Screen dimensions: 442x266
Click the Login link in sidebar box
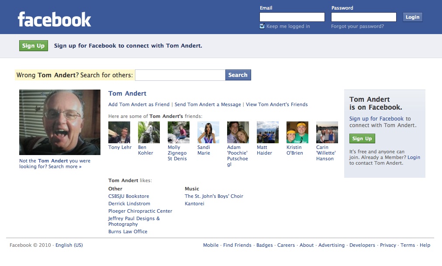[x=414, y=158]
